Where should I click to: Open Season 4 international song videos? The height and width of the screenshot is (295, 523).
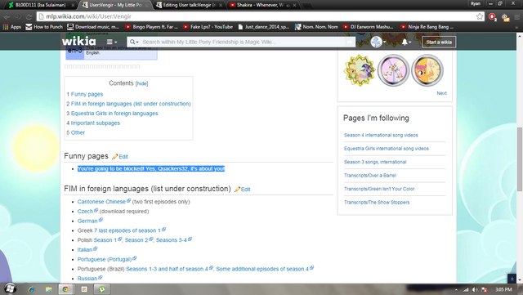click(x=381, y=135)
